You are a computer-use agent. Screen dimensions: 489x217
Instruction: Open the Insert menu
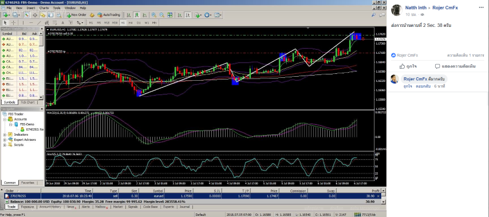pos(31,8)
